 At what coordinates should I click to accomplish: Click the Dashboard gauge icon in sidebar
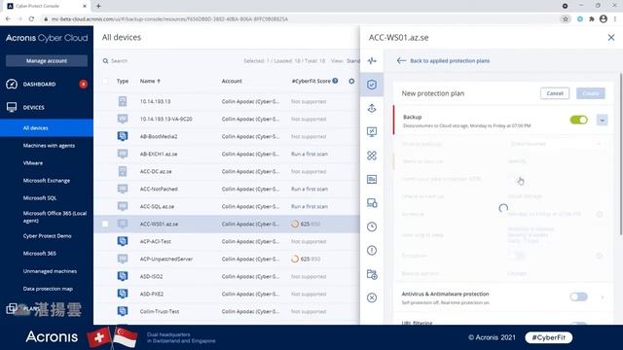12,85
